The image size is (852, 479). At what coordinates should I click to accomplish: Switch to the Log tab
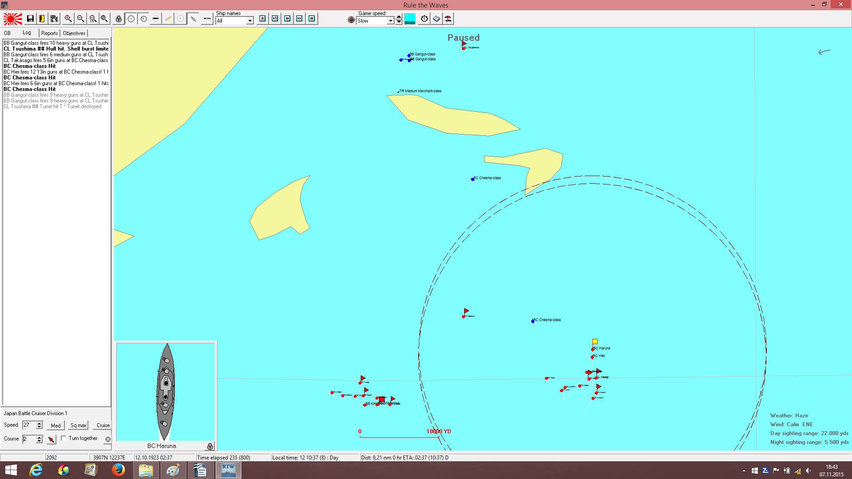point(27,33)
